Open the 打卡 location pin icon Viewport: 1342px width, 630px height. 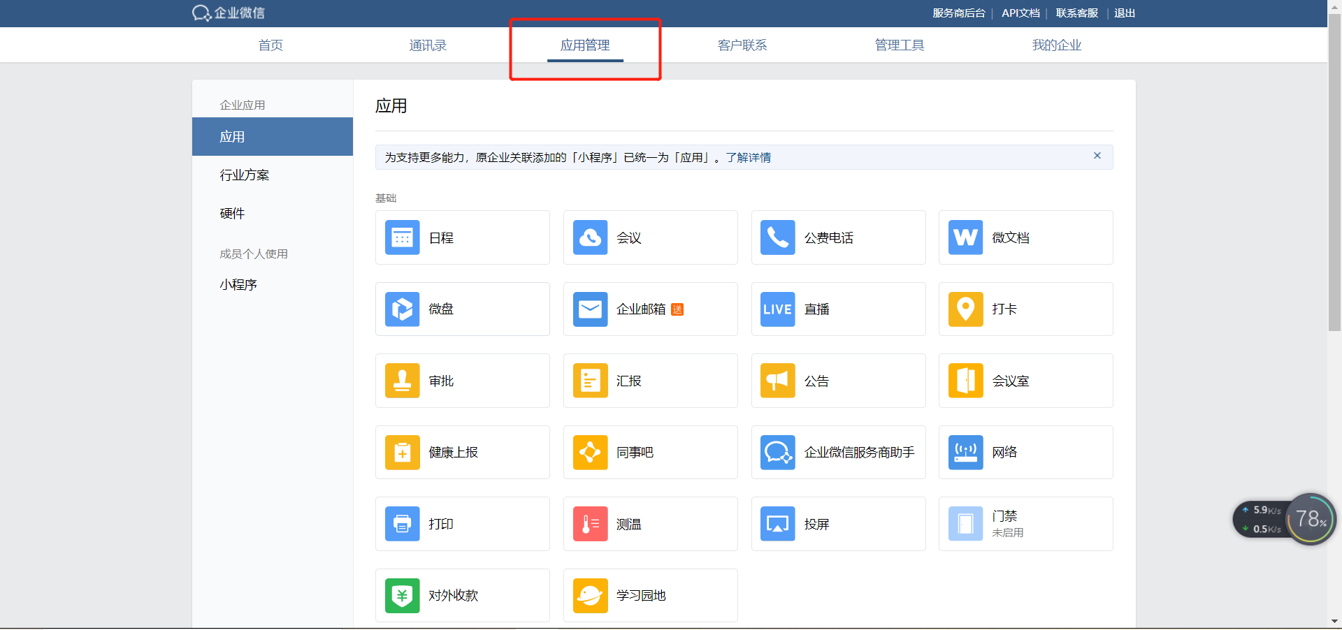[966, 309]
